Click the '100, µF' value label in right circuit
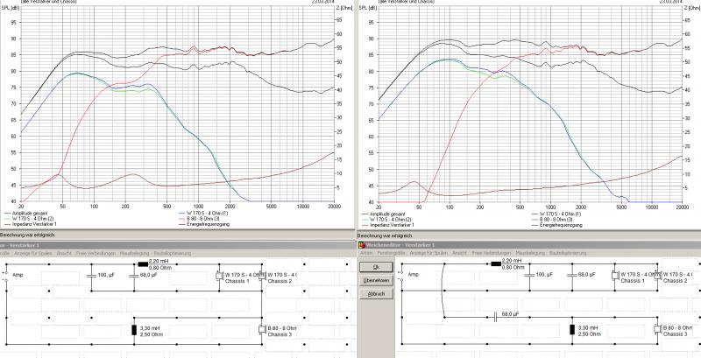 pos(544,276)
